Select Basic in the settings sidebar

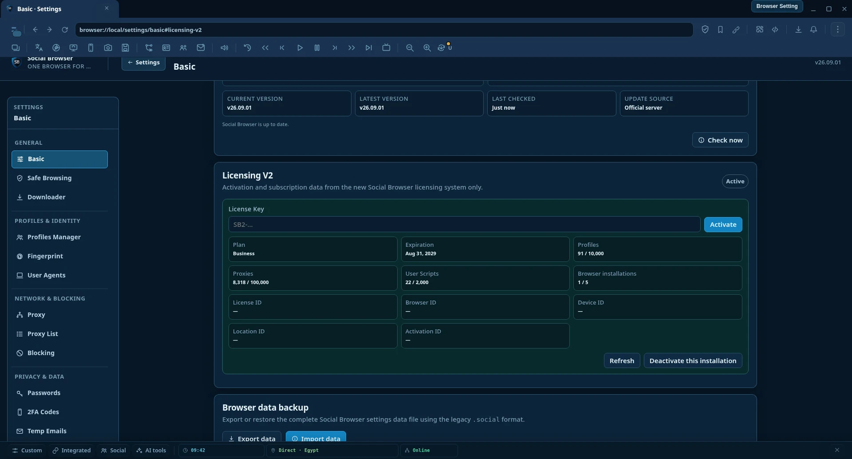click(59, 159)
